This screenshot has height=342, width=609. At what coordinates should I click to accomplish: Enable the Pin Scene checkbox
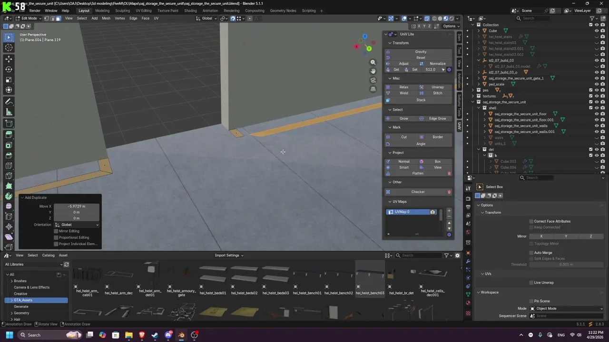pyautogui.click(x=531, y=301)
